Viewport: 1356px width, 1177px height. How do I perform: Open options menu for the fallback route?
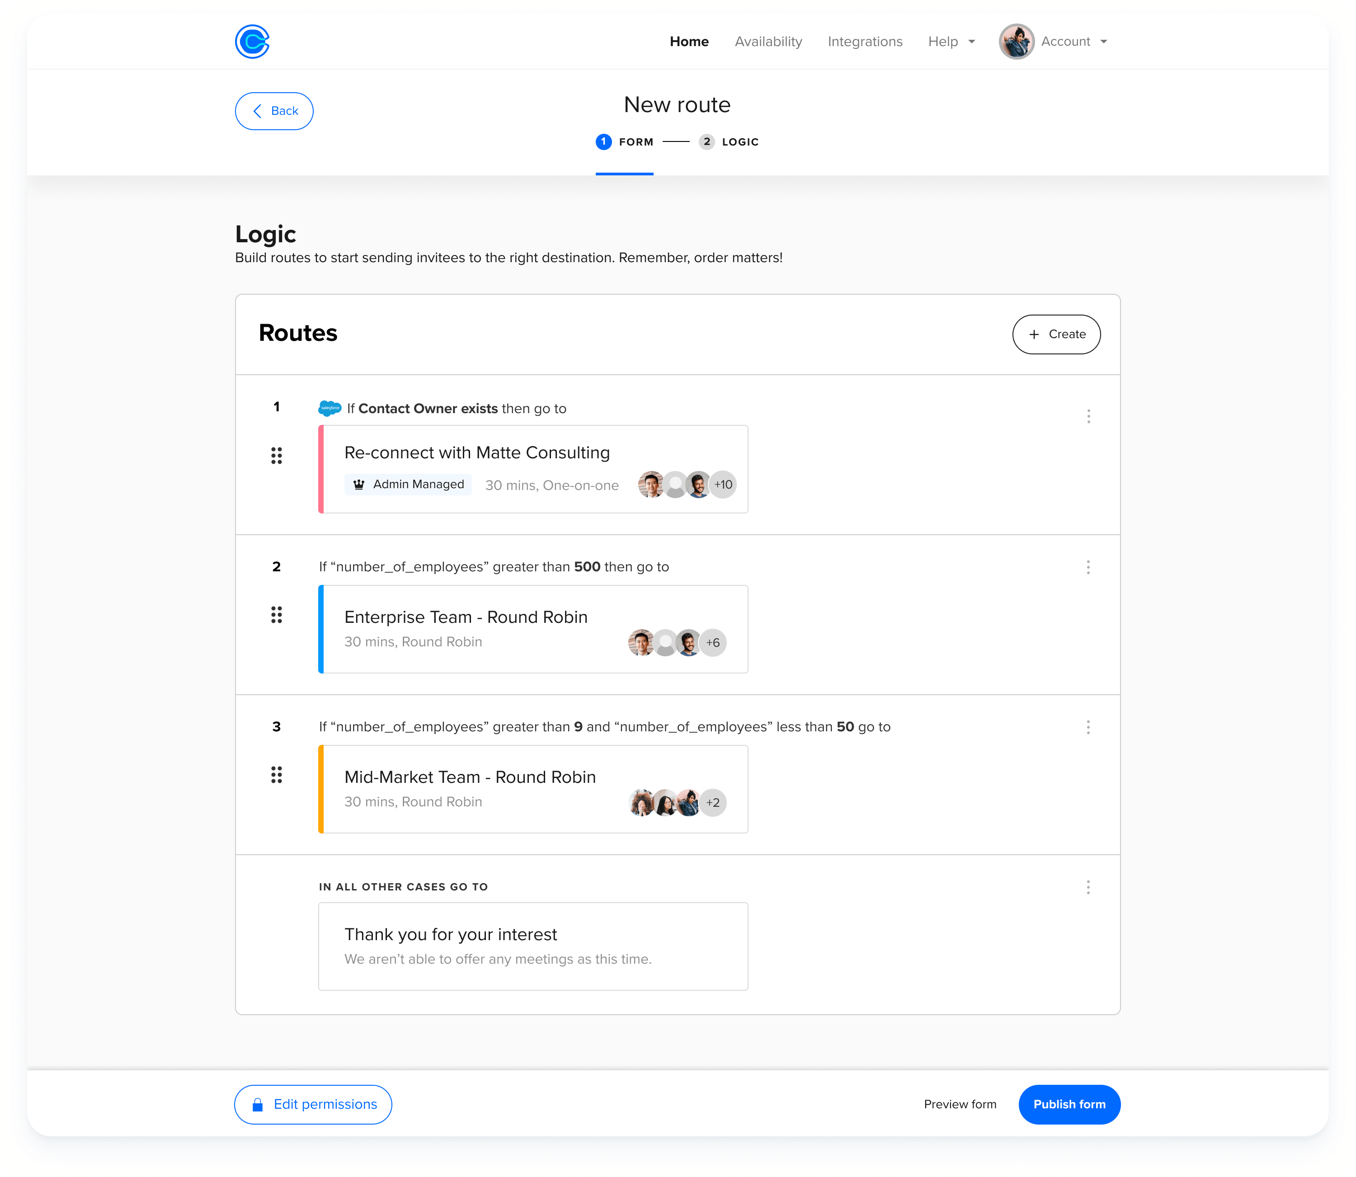pos(1088,887)
